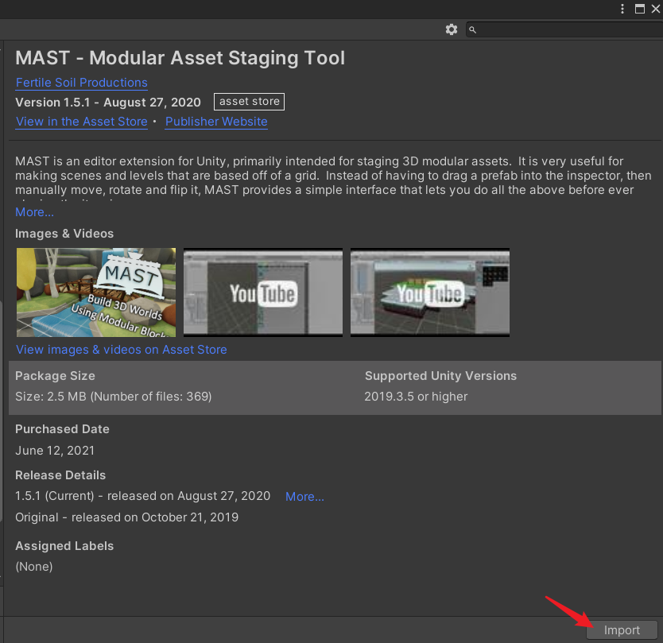The image size is (663, 643).
Task: Open Fertile Soil Productions publisher link
Action: 82,83
